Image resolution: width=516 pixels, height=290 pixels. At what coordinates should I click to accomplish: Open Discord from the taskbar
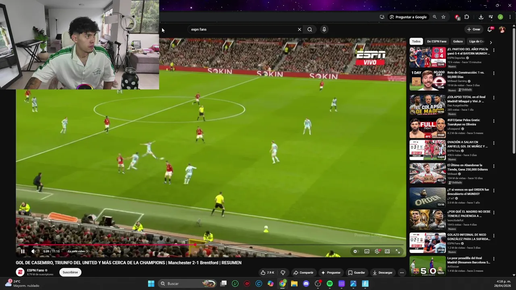coord(306,284)
